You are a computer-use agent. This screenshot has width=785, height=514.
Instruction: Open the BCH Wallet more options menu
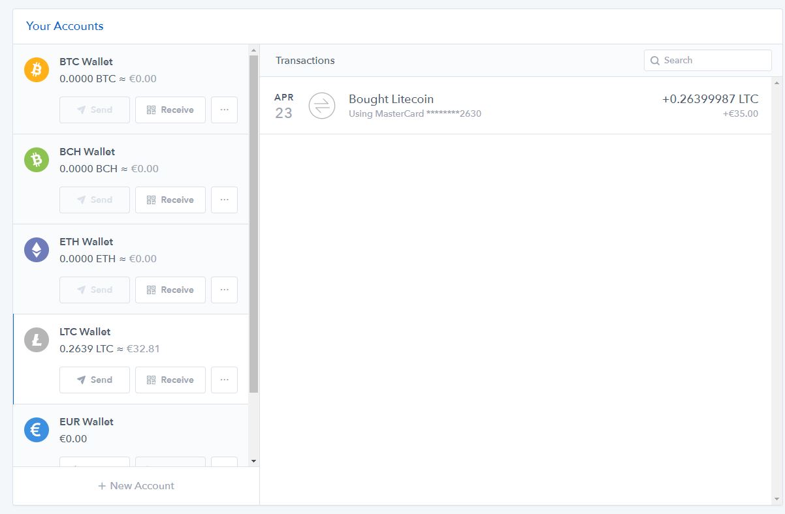(224, 200)
